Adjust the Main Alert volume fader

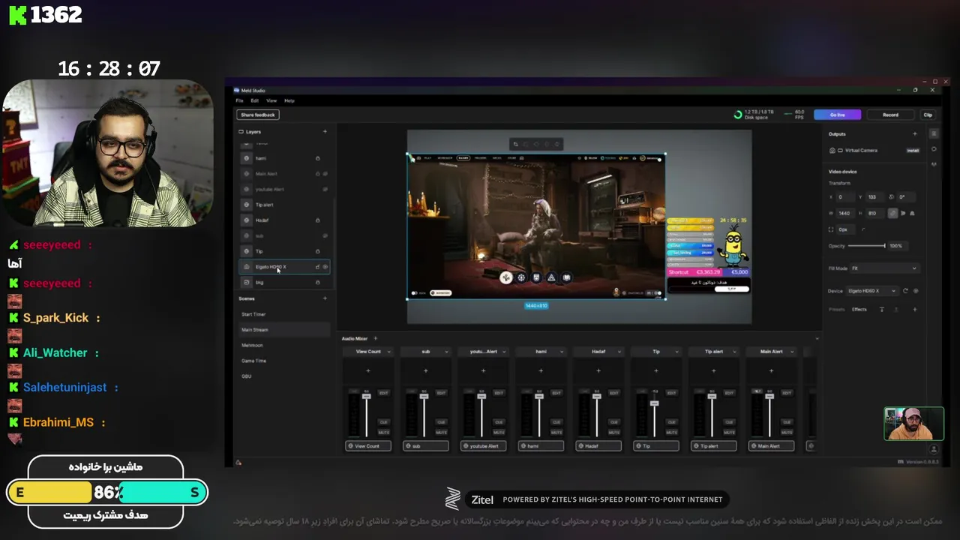769,395
